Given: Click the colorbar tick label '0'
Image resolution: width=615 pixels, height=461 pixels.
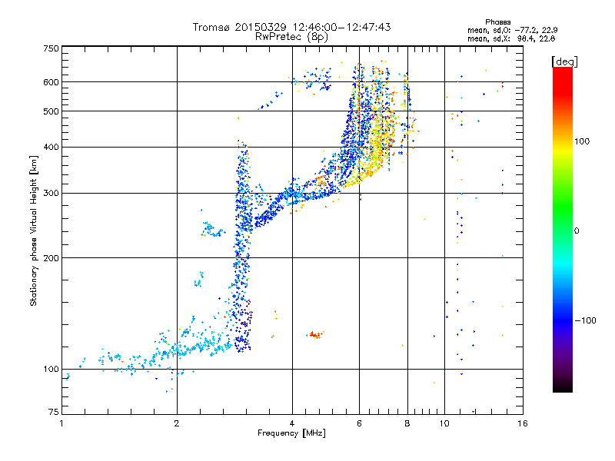Looking at the screenshot, I should [577, 230].
